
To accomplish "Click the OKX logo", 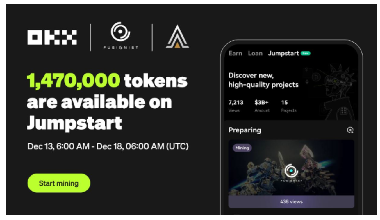I will [x=52, y=37].
